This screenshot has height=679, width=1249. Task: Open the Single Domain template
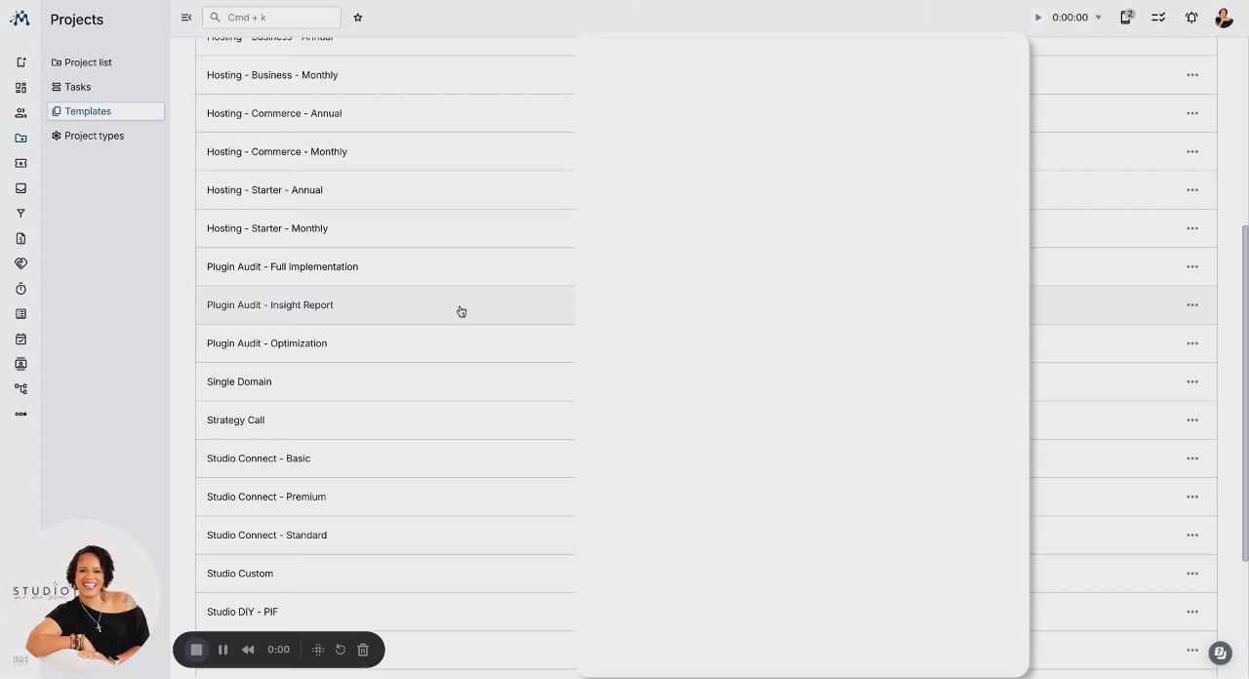239,381
